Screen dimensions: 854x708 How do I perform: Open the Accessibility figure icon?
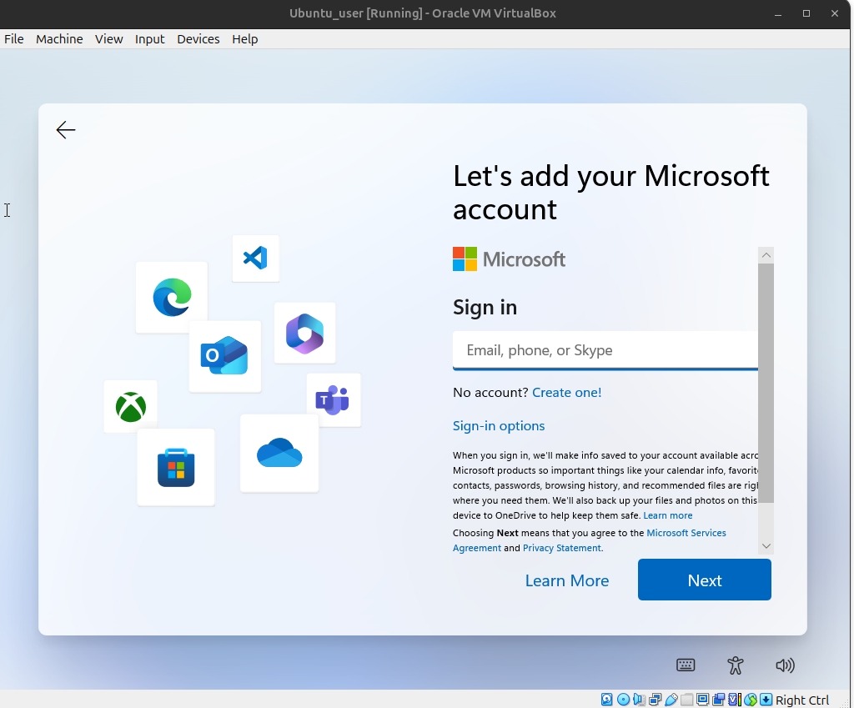point(736,665)
